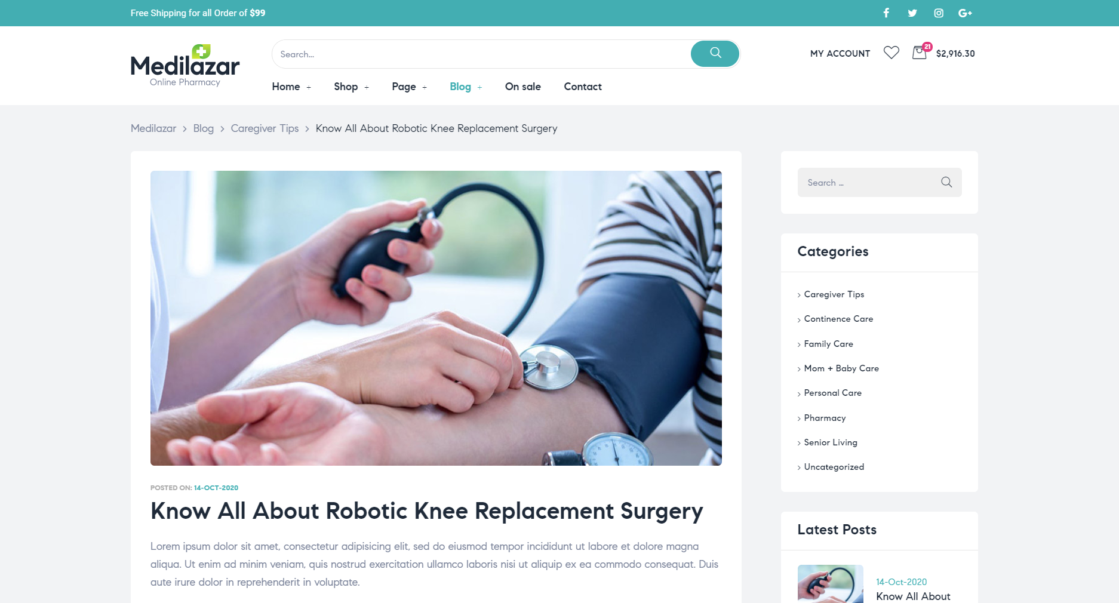Open the On sale menu item

[x=523, y=87]
